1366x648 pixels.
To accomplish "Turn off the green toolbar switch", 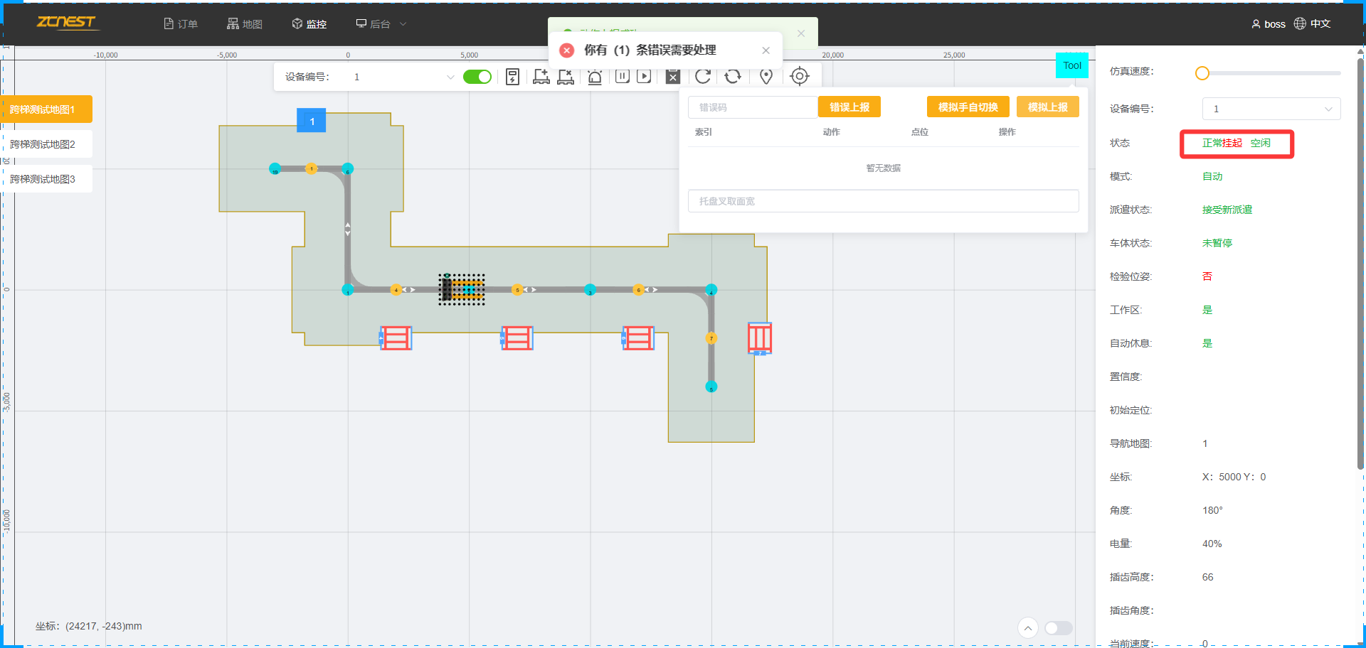I will coord(477,77).
